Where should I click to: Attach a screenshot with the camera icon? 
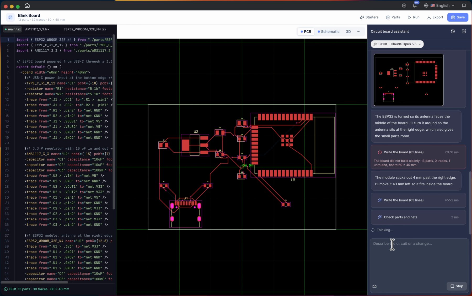coord(374,286)
